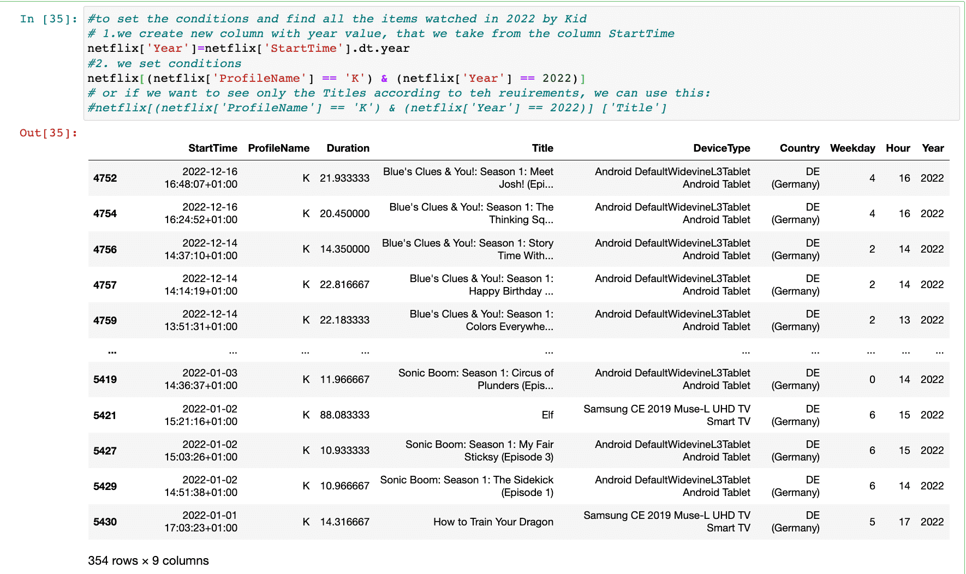Image resolution: width=966 pixels, height=574 pixels.
Task: Click the duration value 88.083333
Action: click(344, 415)
